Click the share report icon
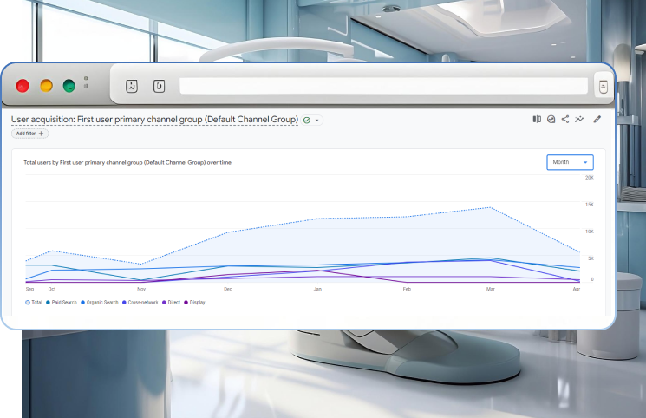 (x=565, y=120)
